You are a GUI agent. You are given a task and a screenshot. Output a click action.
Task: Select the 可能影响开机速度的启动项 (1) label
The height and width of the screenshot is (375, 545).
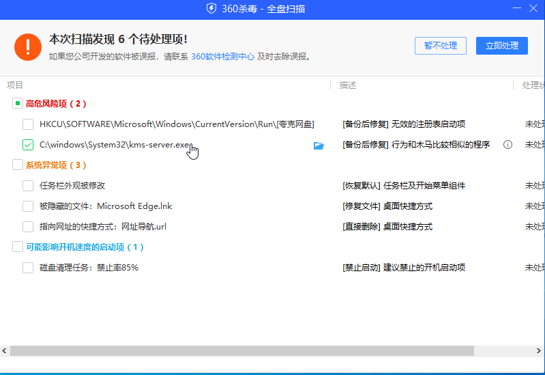[85, 247]
